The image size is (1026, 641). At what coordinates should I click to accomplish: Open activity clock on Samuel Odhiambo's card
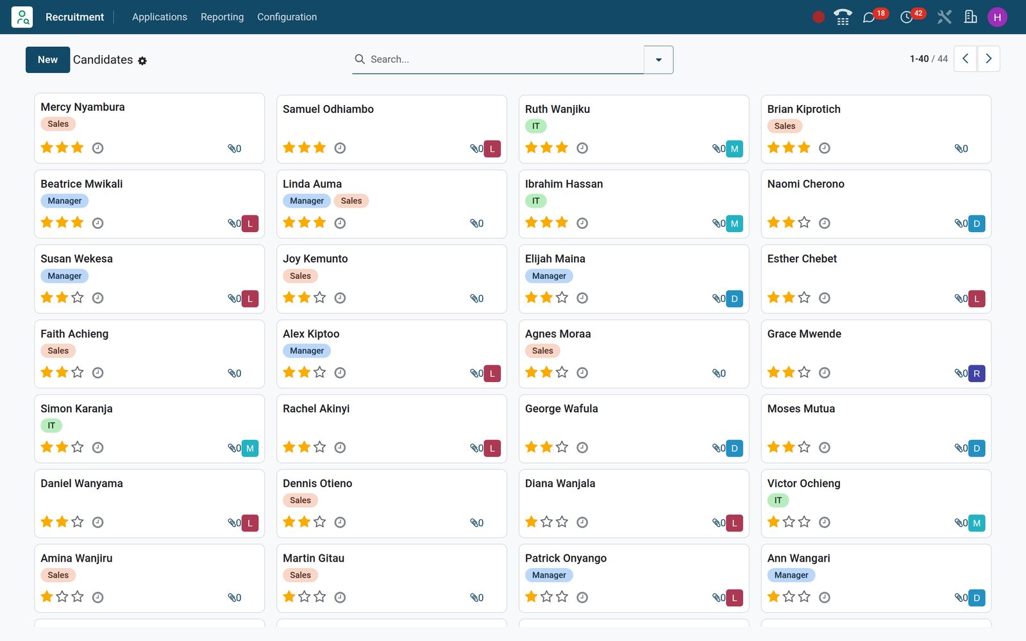340,148
